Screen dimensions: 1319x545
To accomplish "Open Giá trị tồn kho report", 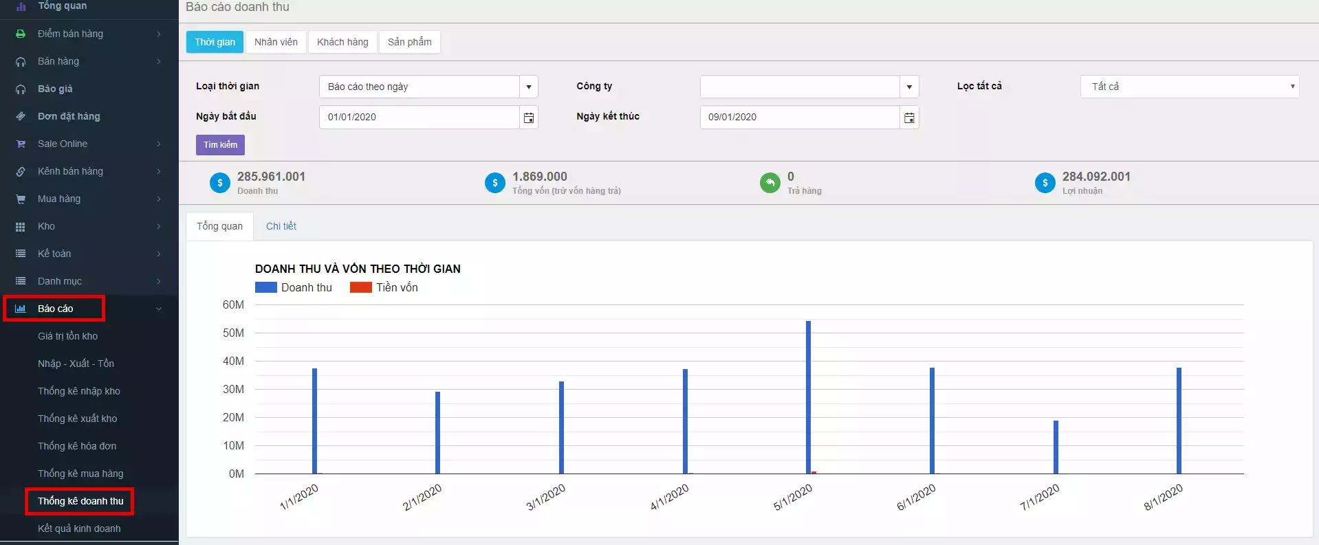I will [68, 336].
